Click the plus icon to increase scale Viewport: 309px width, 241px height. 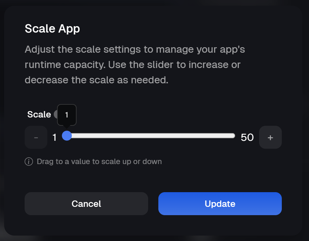[270, 137]
